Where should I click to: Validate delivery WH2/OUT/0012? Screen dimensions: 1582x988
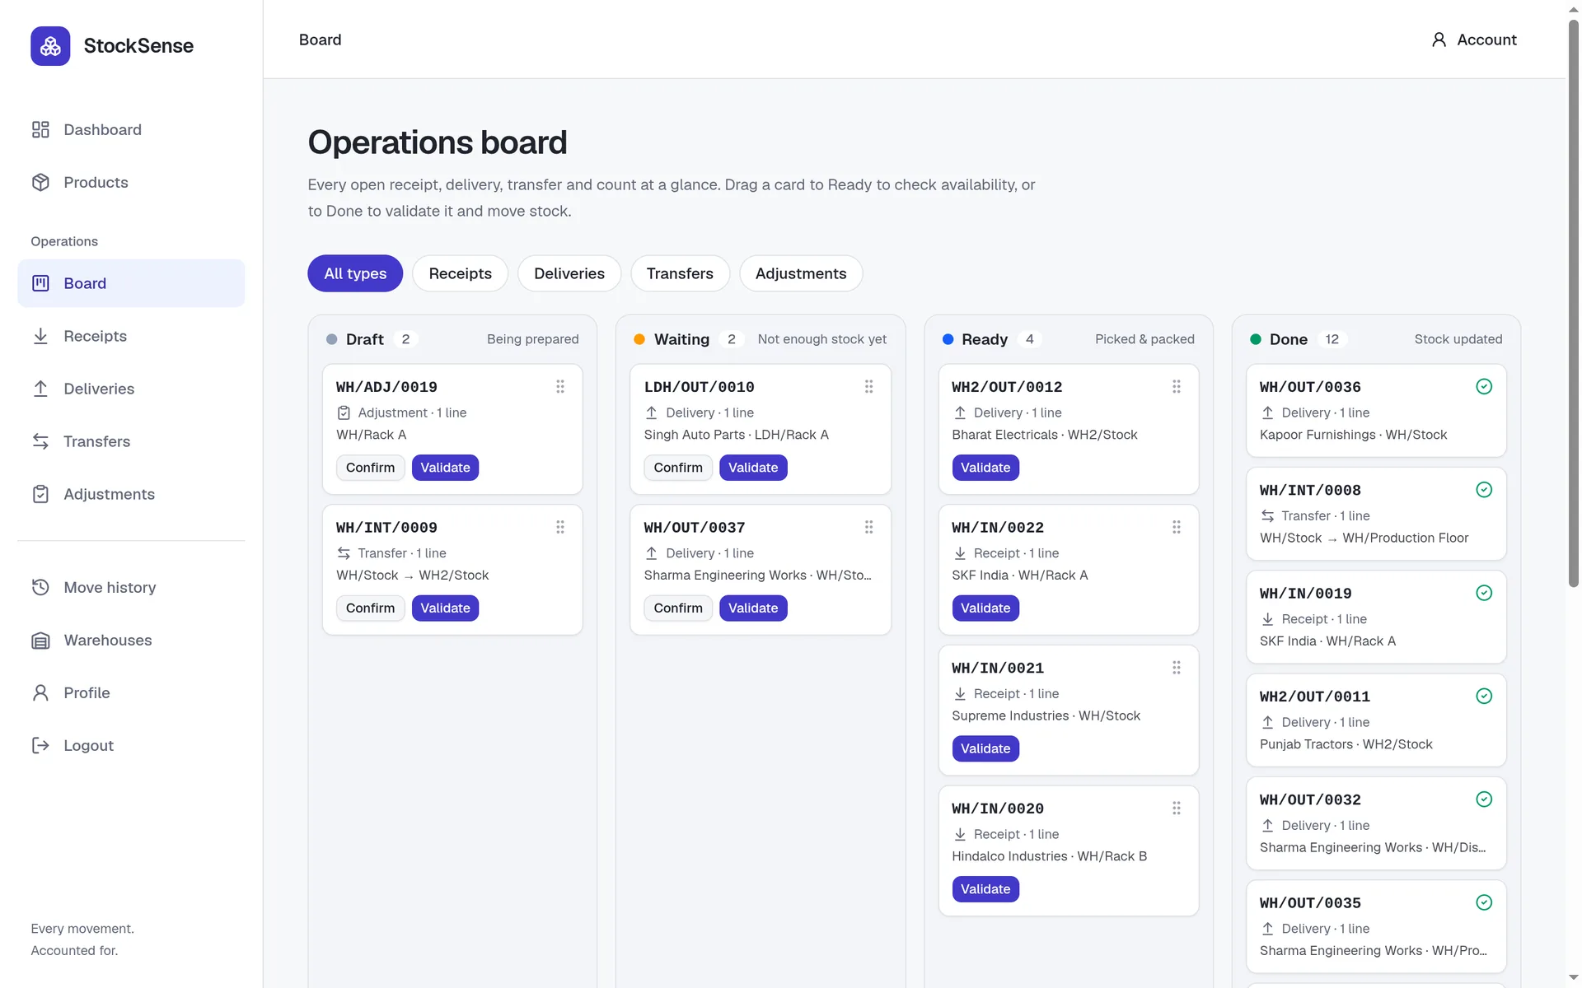point(985,468)
